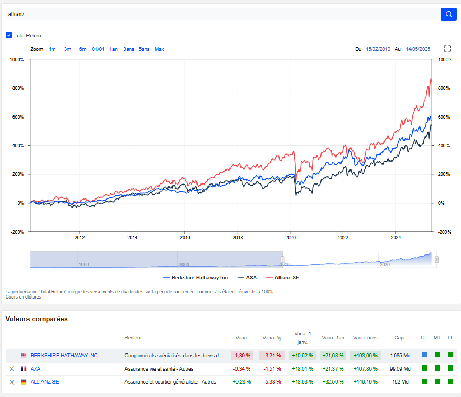461x397 pixels.
Task: Set chart zoom to 3ans
Action: 129,49
